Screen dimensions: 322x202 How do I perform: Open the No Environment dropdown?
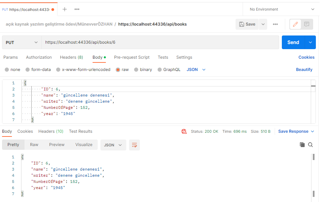281,9
